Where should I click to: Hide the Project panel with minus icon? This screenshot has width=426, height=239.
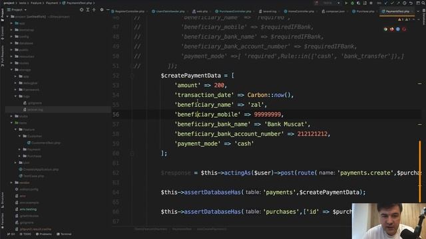tap(108, 10)
